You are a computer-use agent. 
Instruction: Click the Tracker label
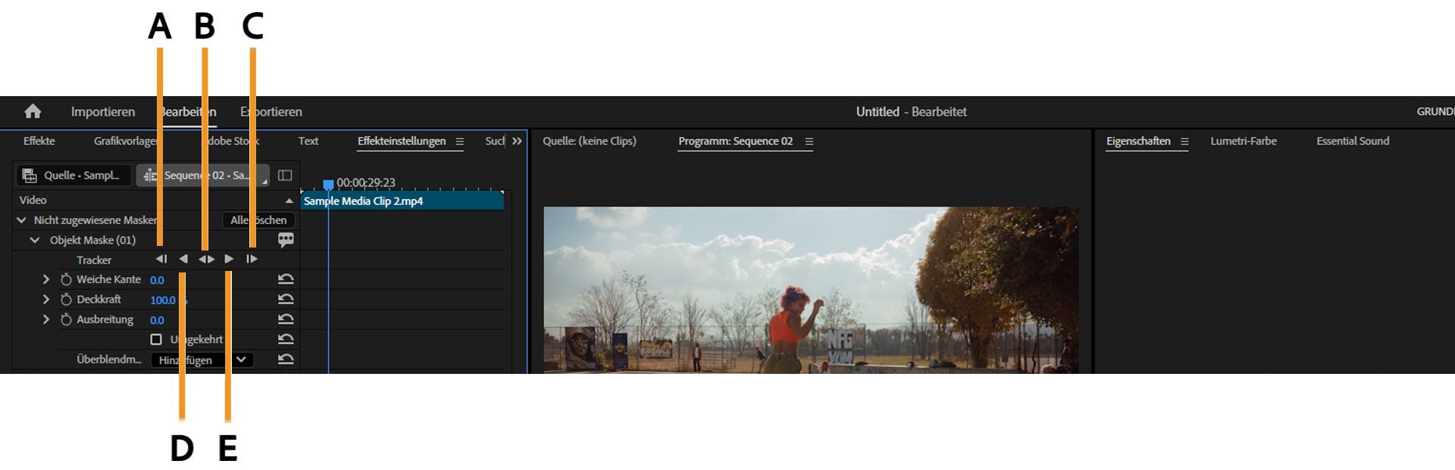[x=94, y=260]
